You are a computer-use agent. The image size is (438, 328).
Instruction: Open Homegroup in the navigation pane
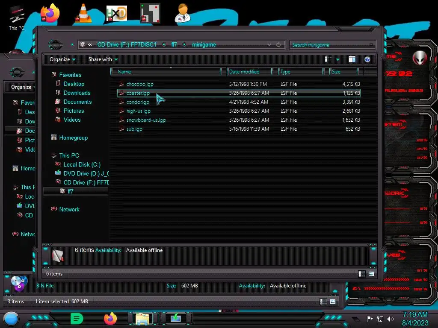point(73,138)
